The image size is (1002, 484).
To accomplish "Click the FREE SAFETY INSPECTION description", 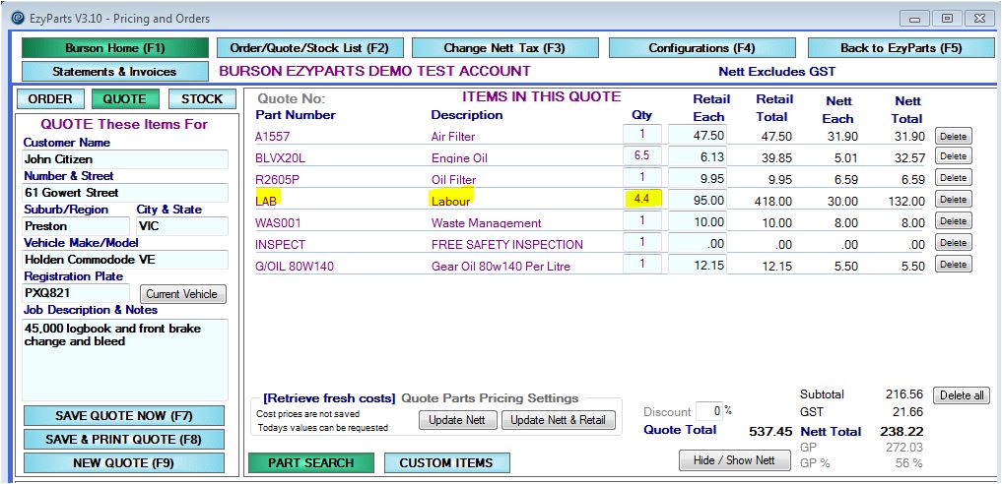I will (506, 245).
